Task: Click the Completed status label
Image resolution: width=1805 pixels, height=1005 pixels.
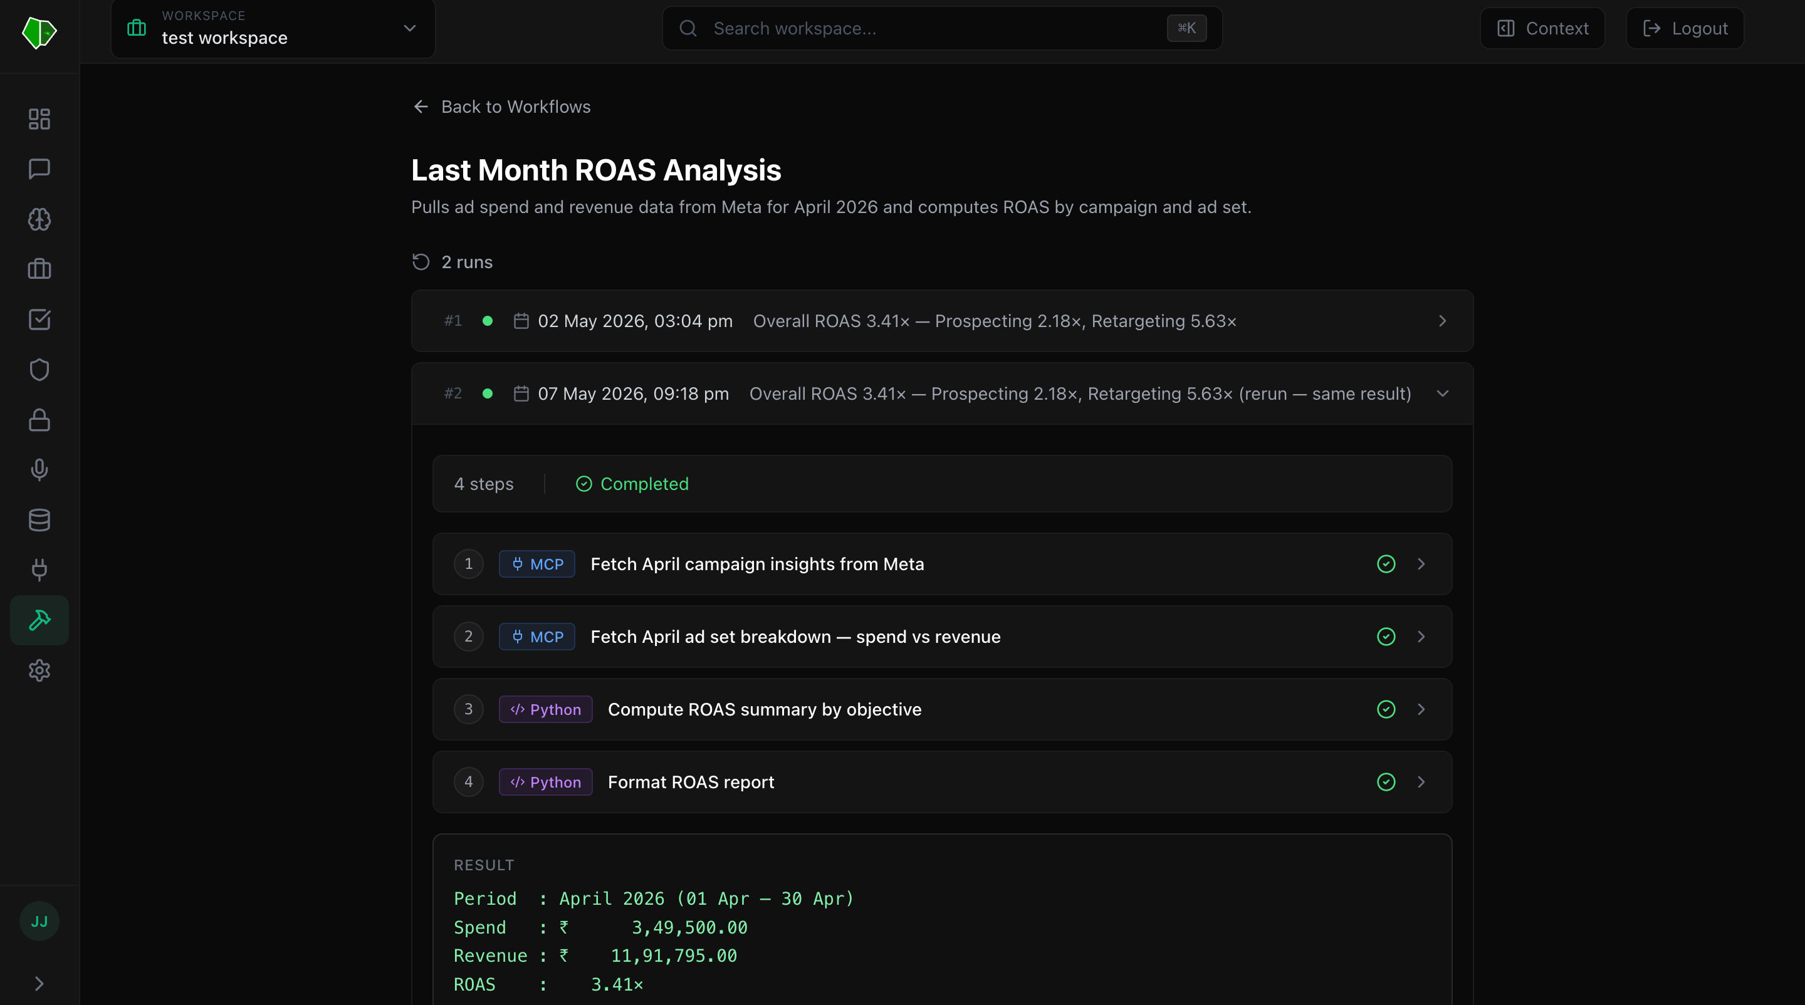Action: pyautogui.click(x=632, y=484)
